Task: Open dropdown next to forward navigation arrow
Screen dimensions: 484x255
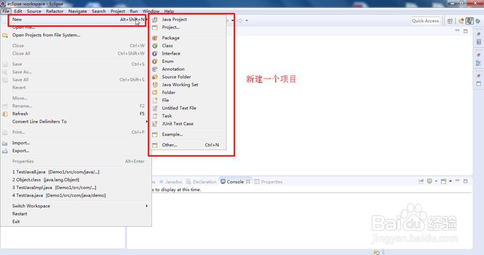Action: pos(247,21)
